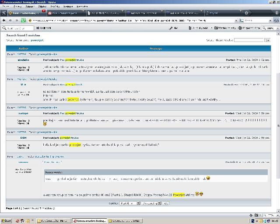The height and width of the screenshot is (224, 280).
Task: Toggle the Opera side panel icon
Action: coord(4,13)
